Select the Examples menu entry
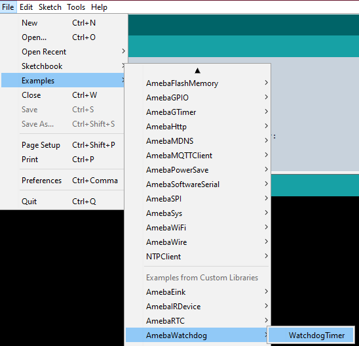This screenshot has width=359, height=346. coord(63,81)
